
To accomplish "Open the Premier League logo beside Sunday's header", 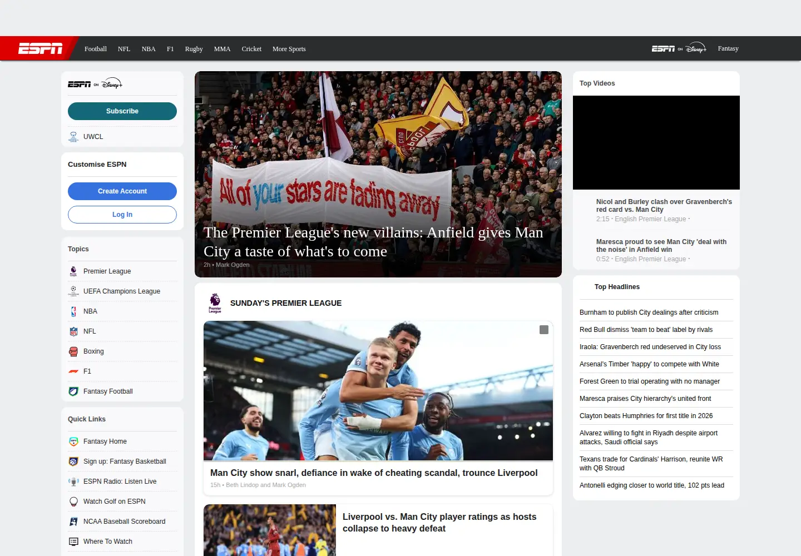I will (215, 303).
